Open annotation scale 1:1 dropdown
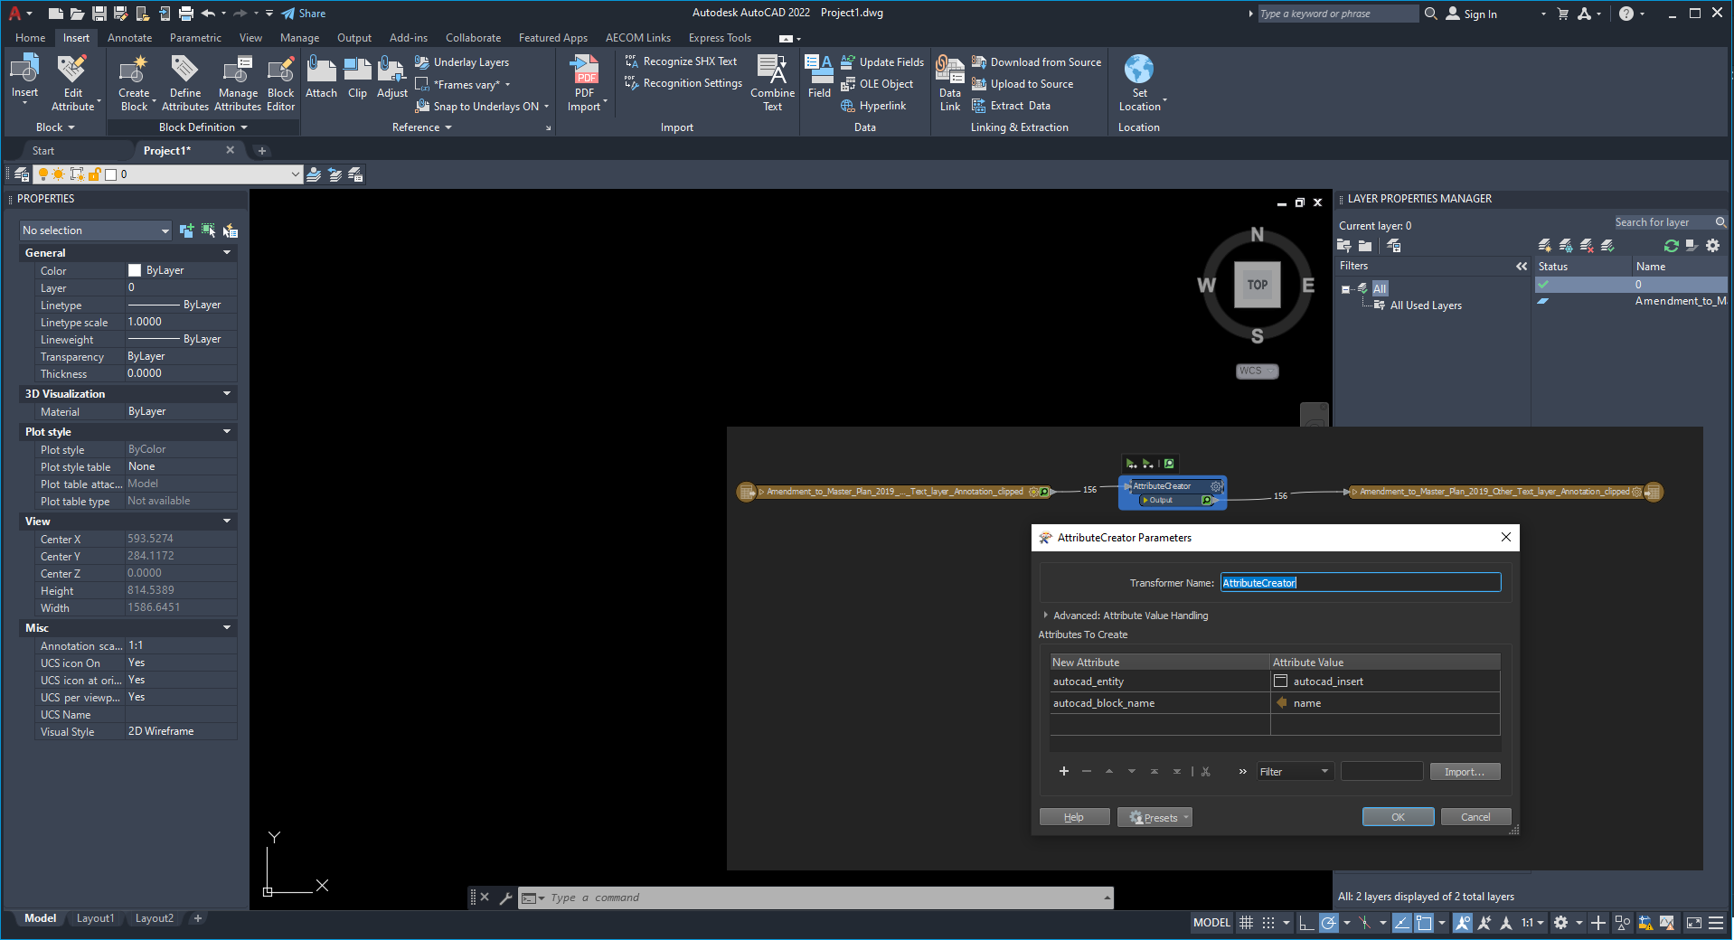 [1531, 923]
